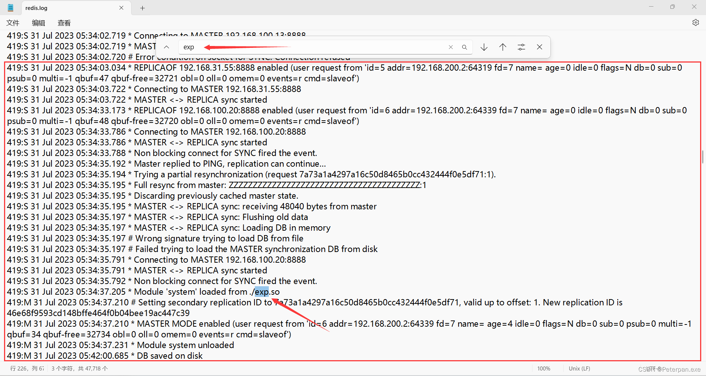The width and height of the screenshot is (706, 376).
Task: Click the magnifier search icon in find bar
Action: pos(464,47)
